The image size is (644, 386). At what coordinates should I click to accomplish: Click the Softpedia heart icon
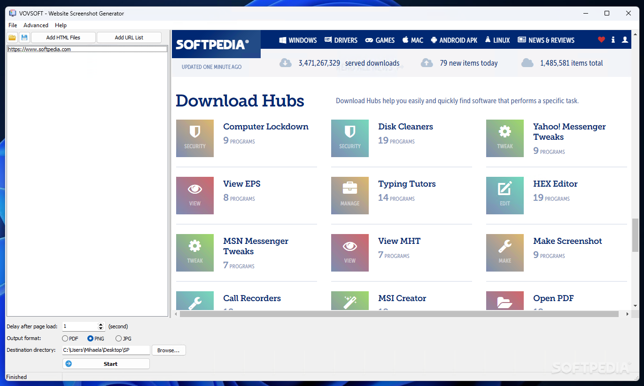(601, 40)
